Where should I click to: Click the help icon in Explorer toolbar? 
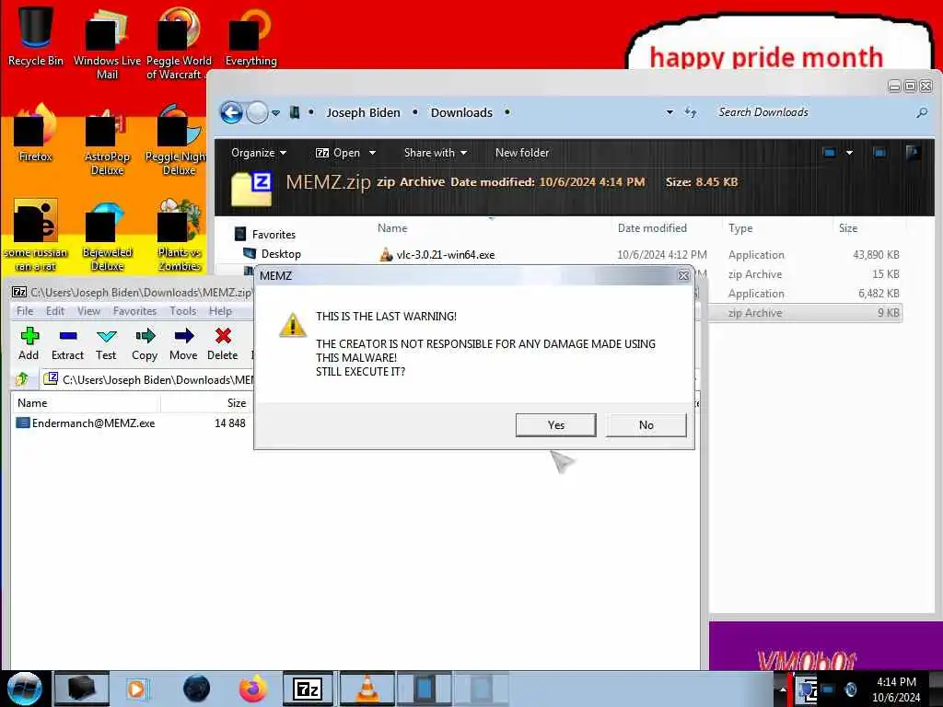tap(913, 153)
